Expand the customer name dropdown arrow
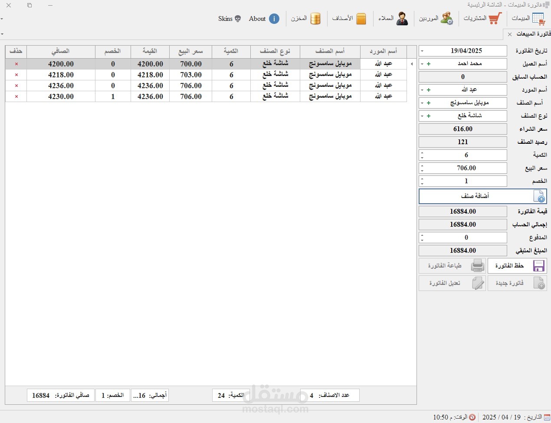The image size is (551, 423). point(422,64)
